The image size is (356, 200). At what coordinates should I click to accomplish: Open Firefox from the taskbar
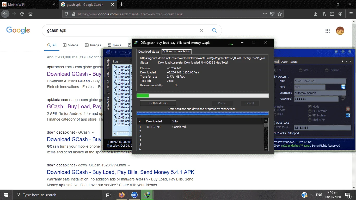coord(121,195)
